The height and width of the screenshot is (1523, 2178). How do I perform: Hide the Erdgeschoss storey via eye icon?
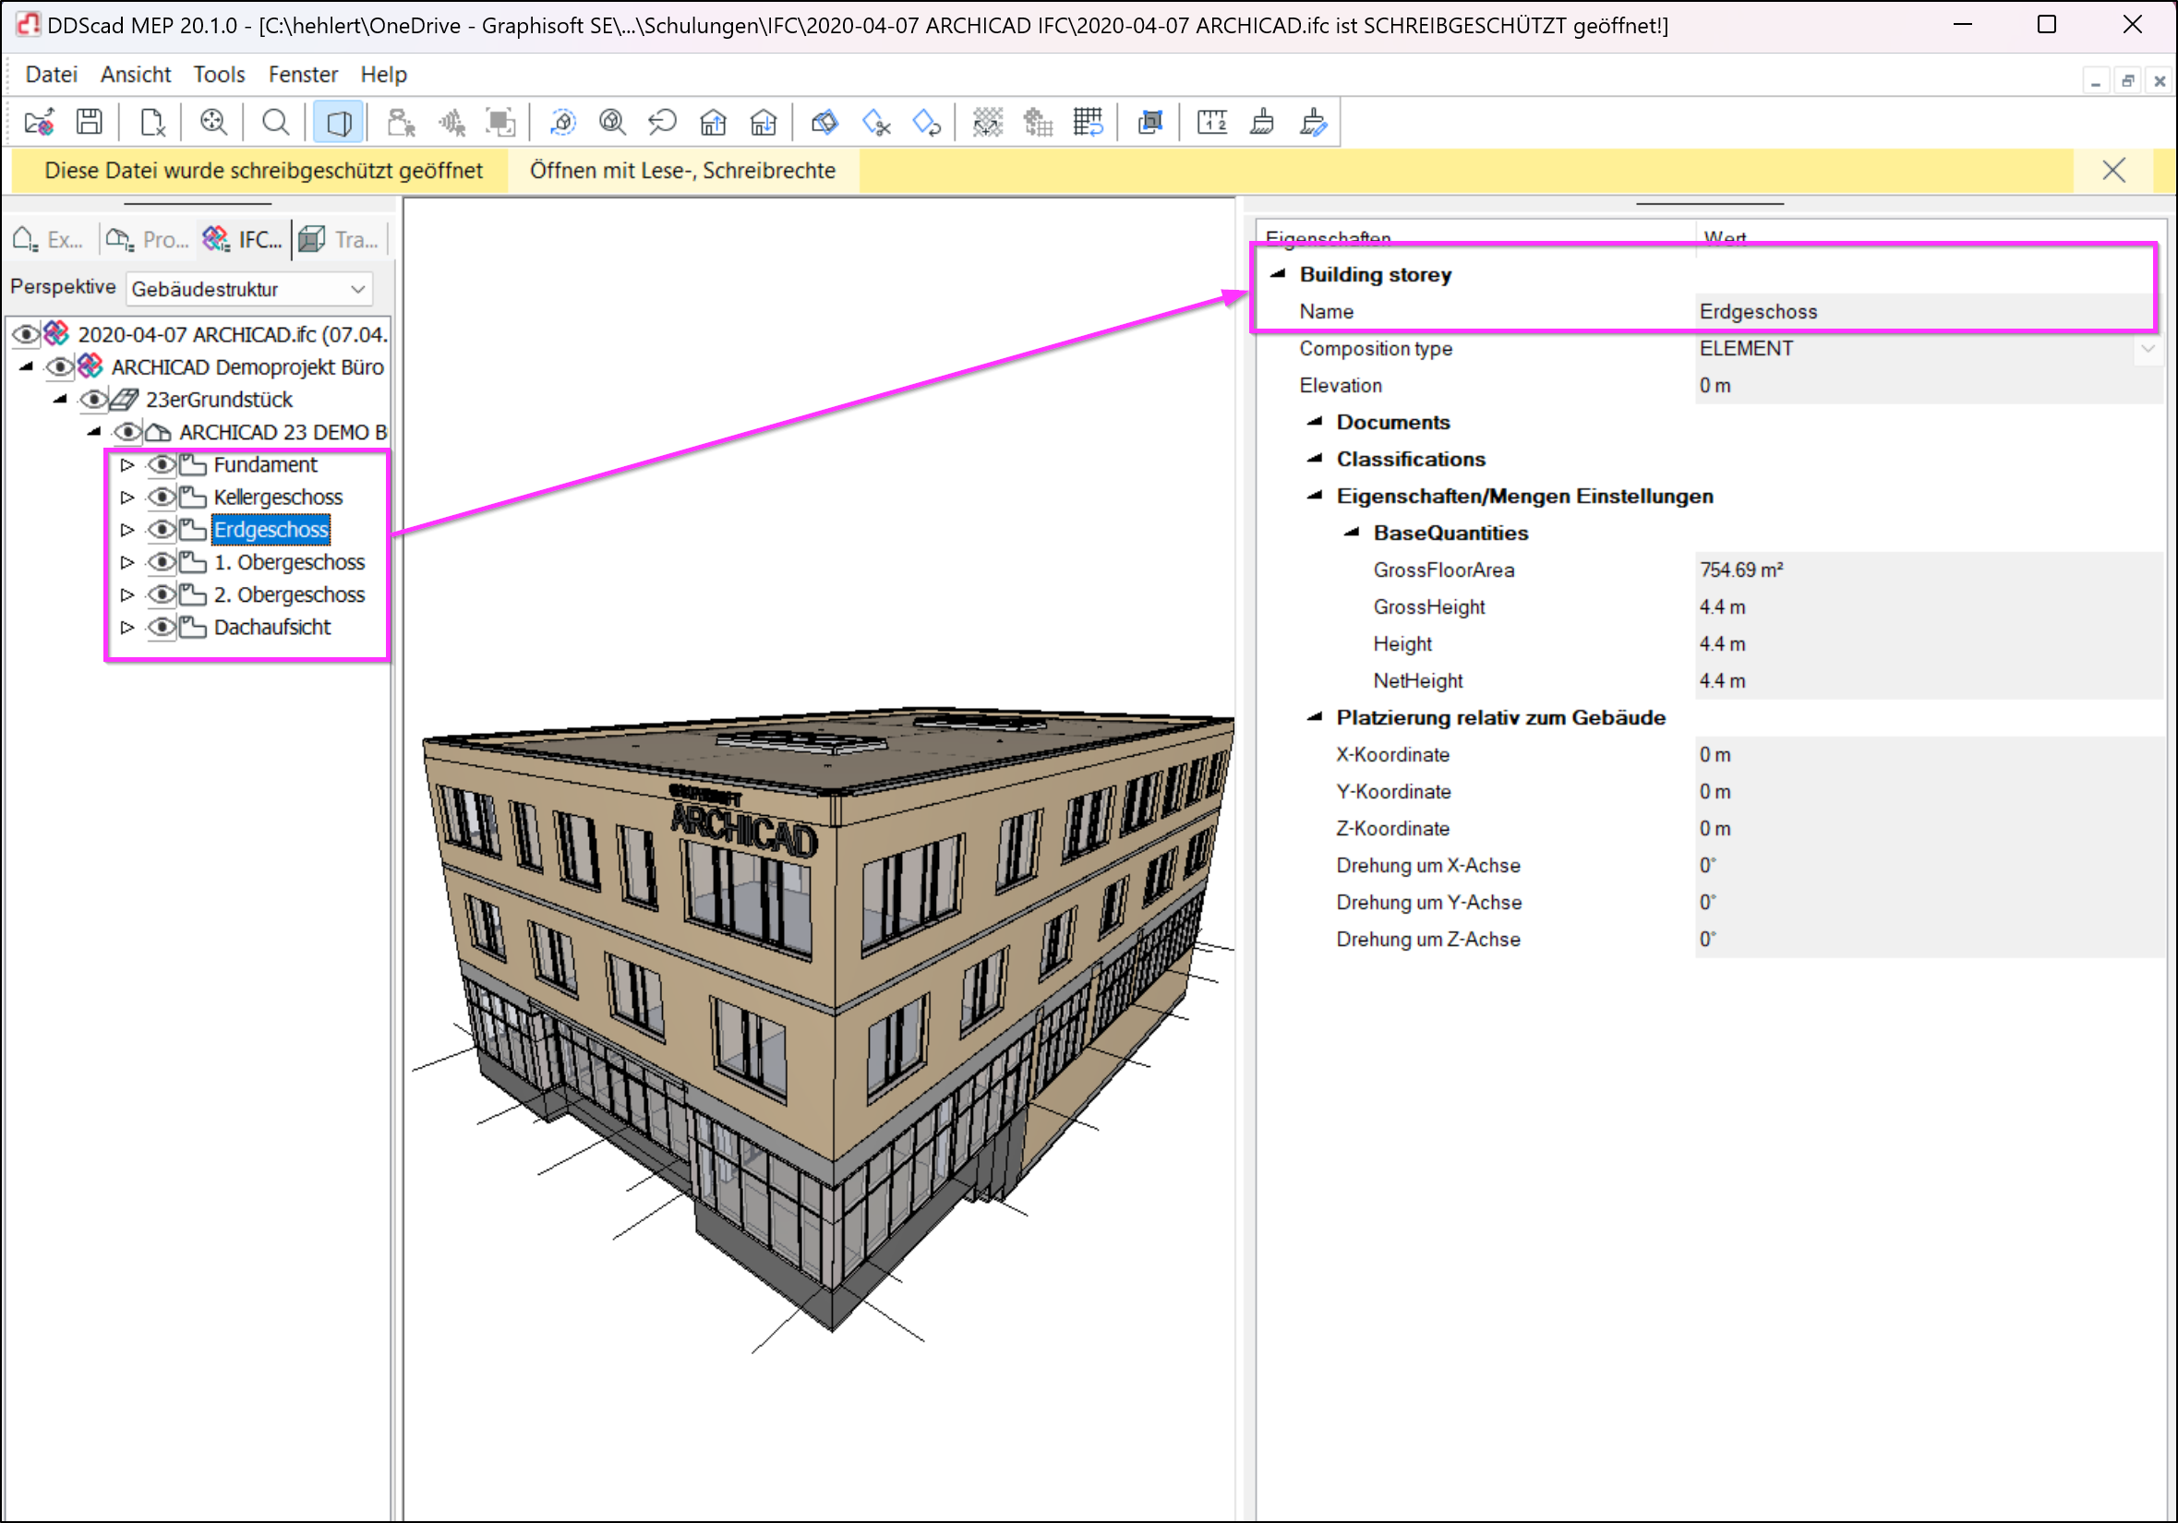(x=162, y=529)
